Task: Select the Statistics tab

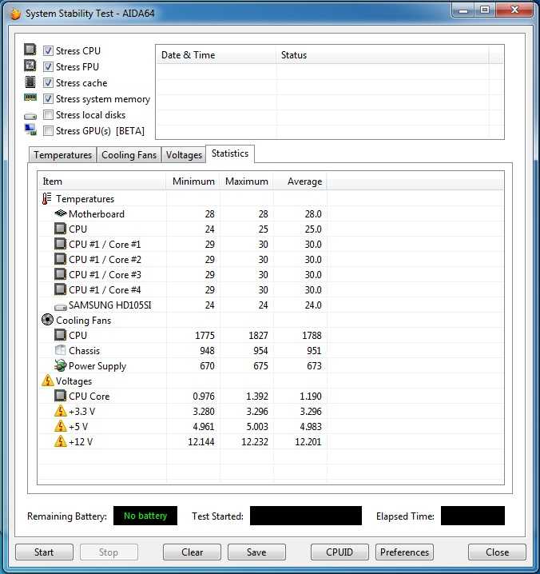Action: [x=230, y=153]
